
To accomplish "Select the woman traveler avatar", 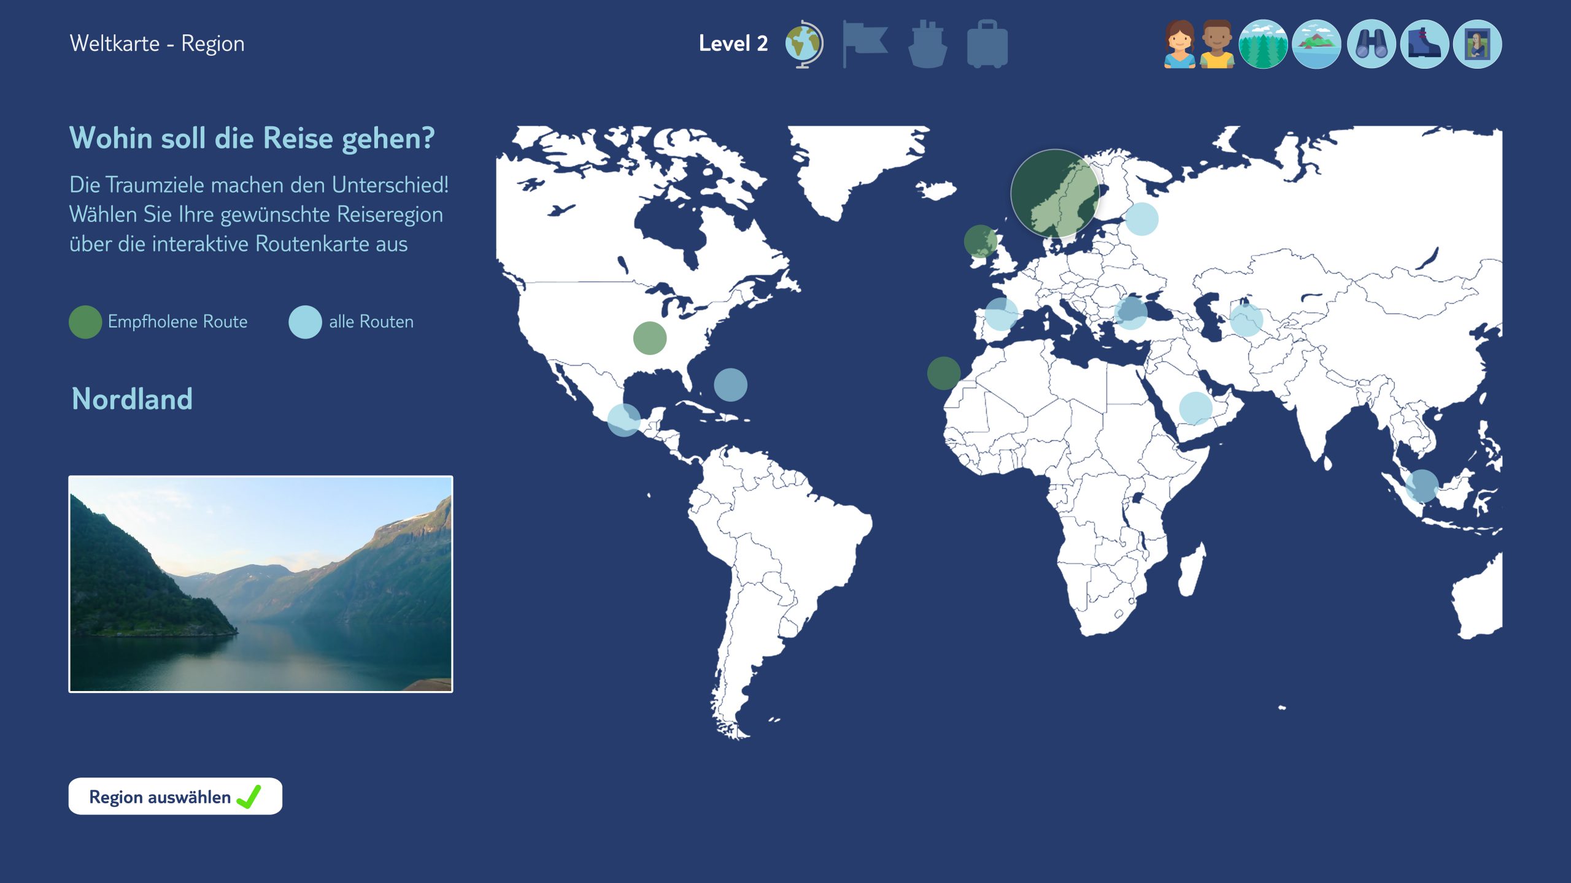I will tap(1179, 44).
